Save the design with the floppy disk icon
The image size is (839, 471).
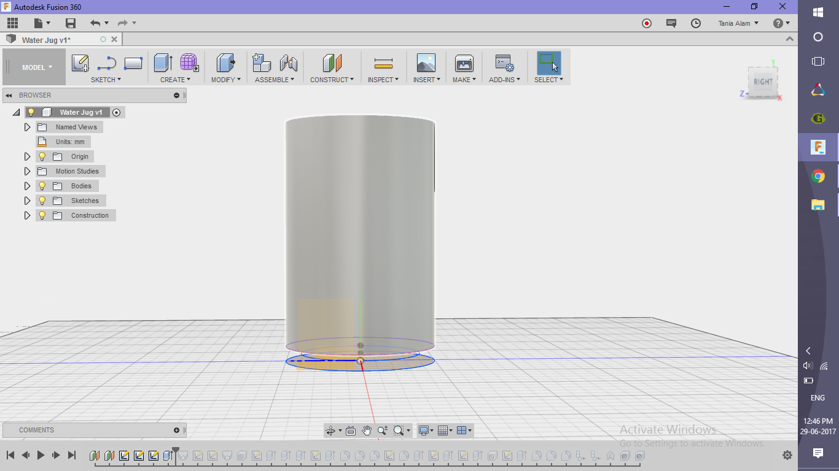[x=71, y=23]
